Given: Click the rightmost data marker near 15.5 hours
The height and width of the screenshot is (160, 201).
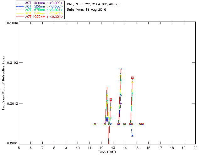Looking at the screenshot, I should [x=142, y=124].
